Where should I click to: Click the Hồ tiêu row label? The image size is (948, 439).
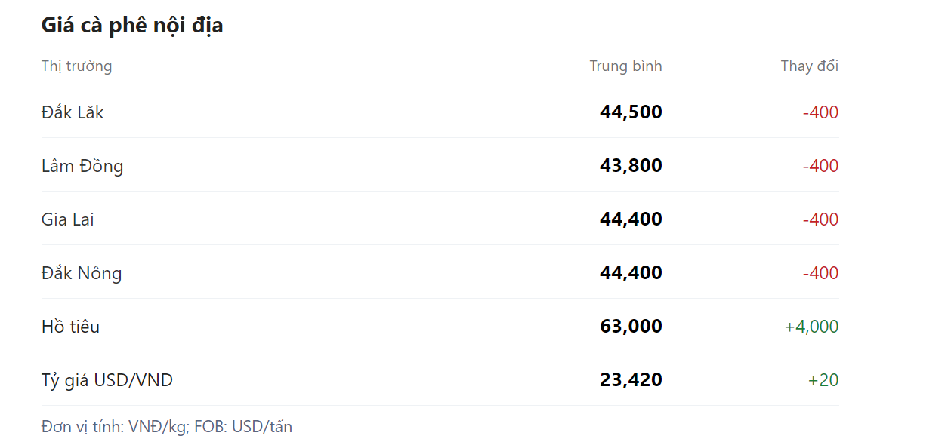tap(70, 327)
